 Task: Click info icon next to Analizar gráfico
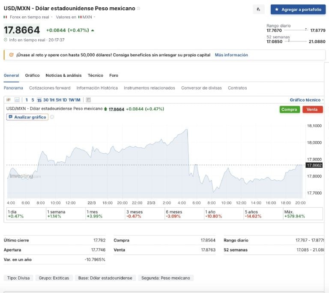[52, 117]
